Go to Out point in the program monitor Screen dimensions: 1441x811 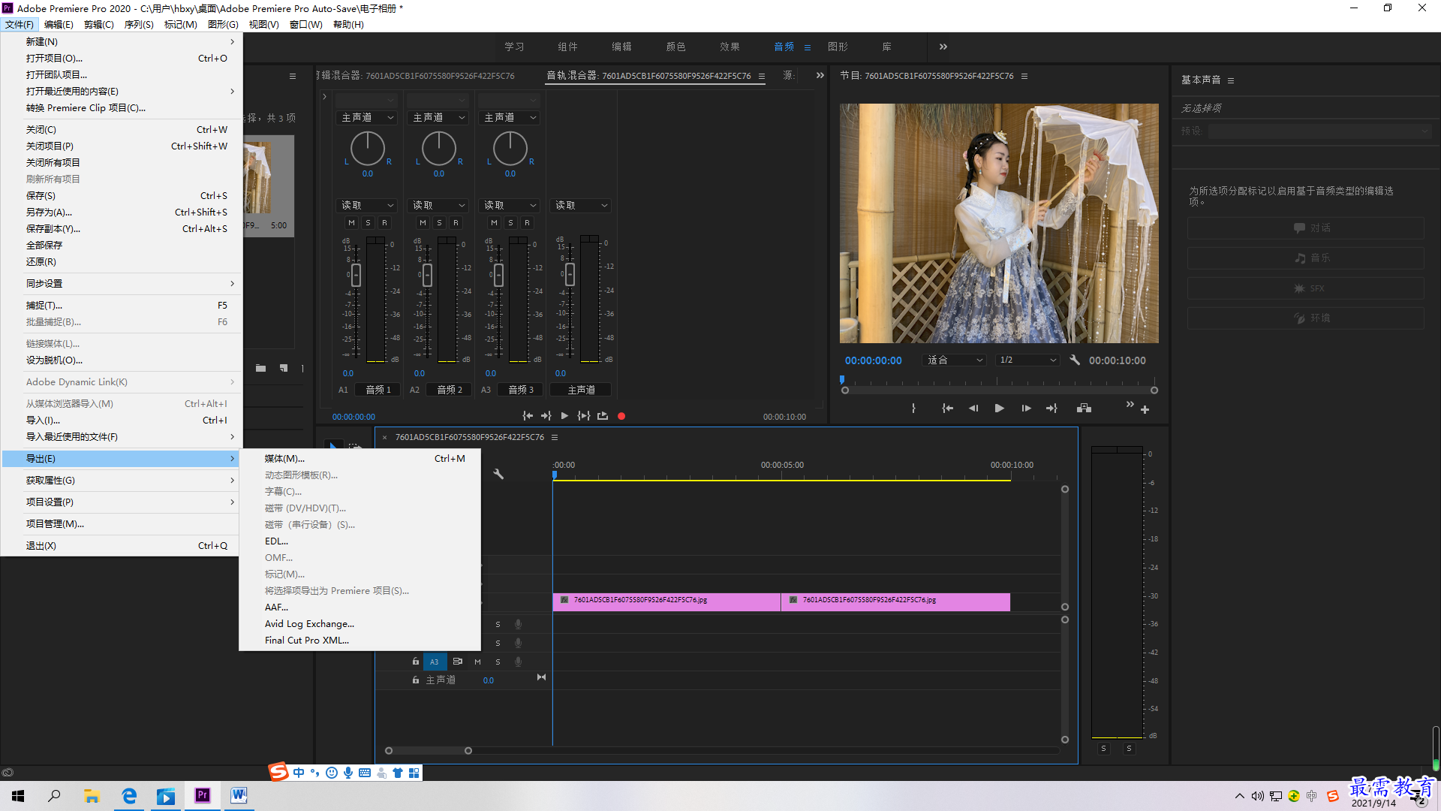[1051, 409]
